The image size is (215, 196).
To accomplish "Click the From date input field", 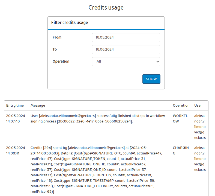I will click(x=126, y=37).
